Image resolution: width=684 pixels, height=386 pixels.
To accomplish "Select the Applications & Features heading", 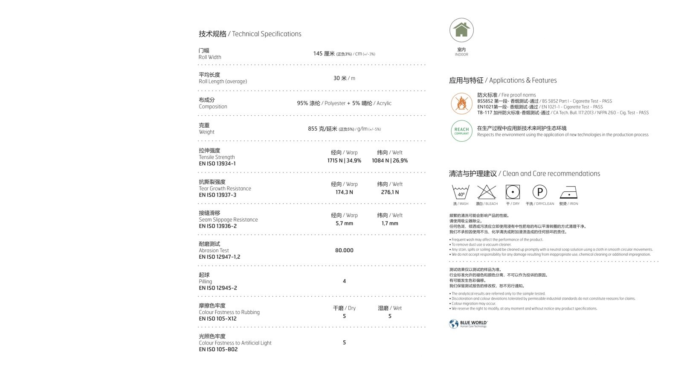I will (503, 80).
